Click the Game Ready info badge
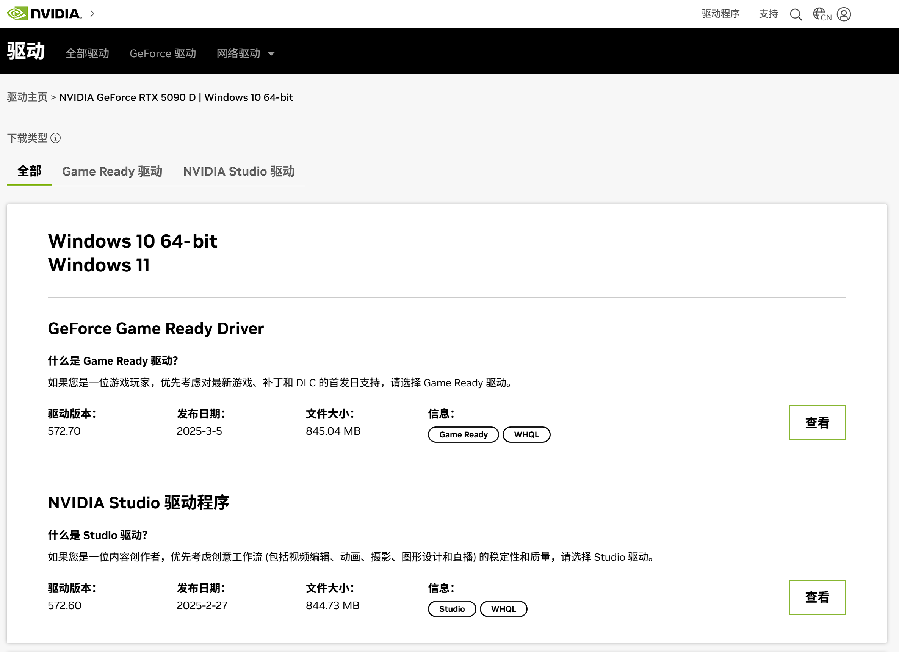899x652 pixels. tap(463, 434)
